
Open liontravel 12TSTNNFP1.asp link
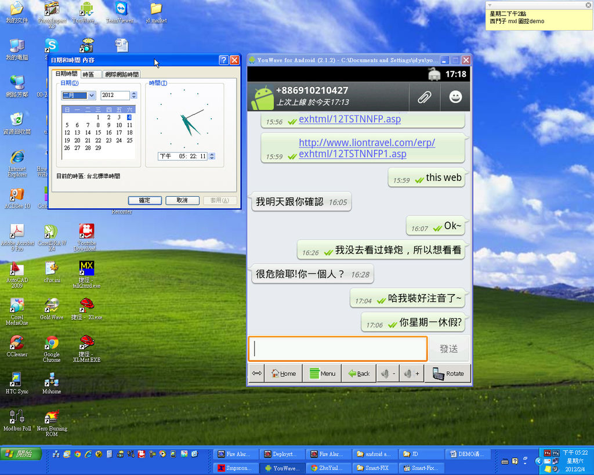pos(367,148)
